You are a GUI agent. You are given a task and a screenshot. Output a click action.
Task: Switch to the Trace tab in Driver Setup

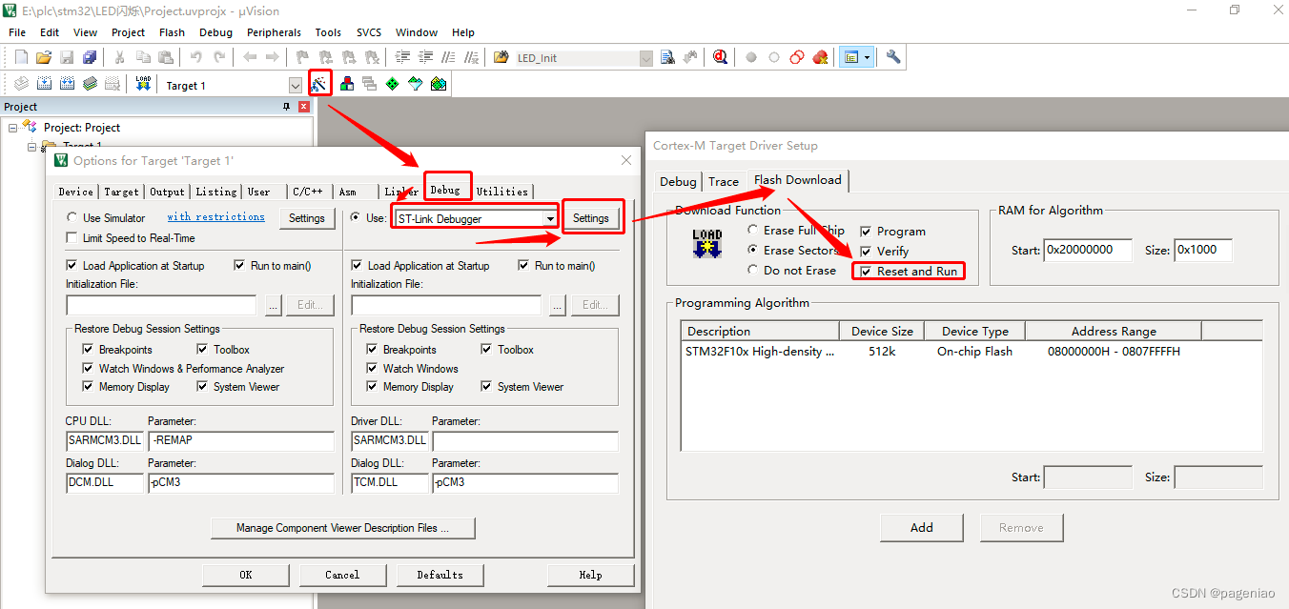[x=724, y=181]
